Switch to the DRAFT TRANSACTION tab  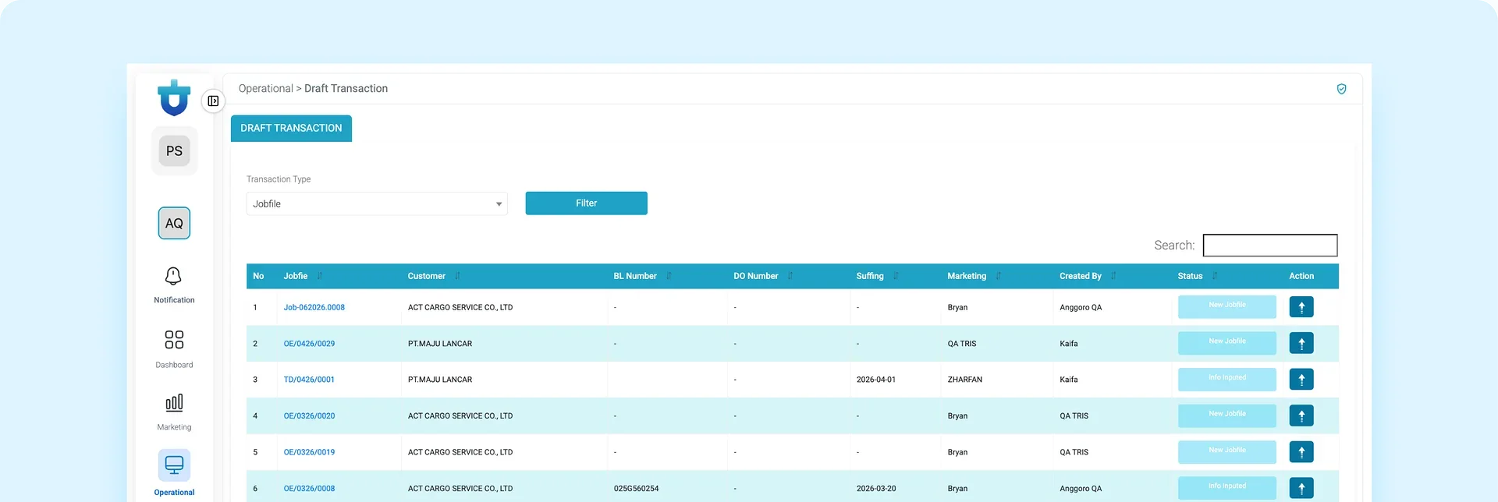[291, 129]
